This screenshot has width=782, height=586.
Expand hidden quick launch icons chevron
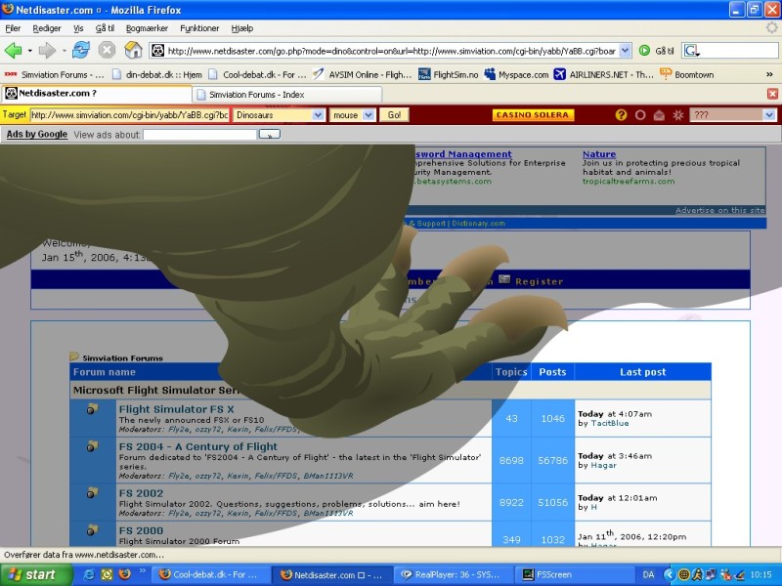[142, 571]
